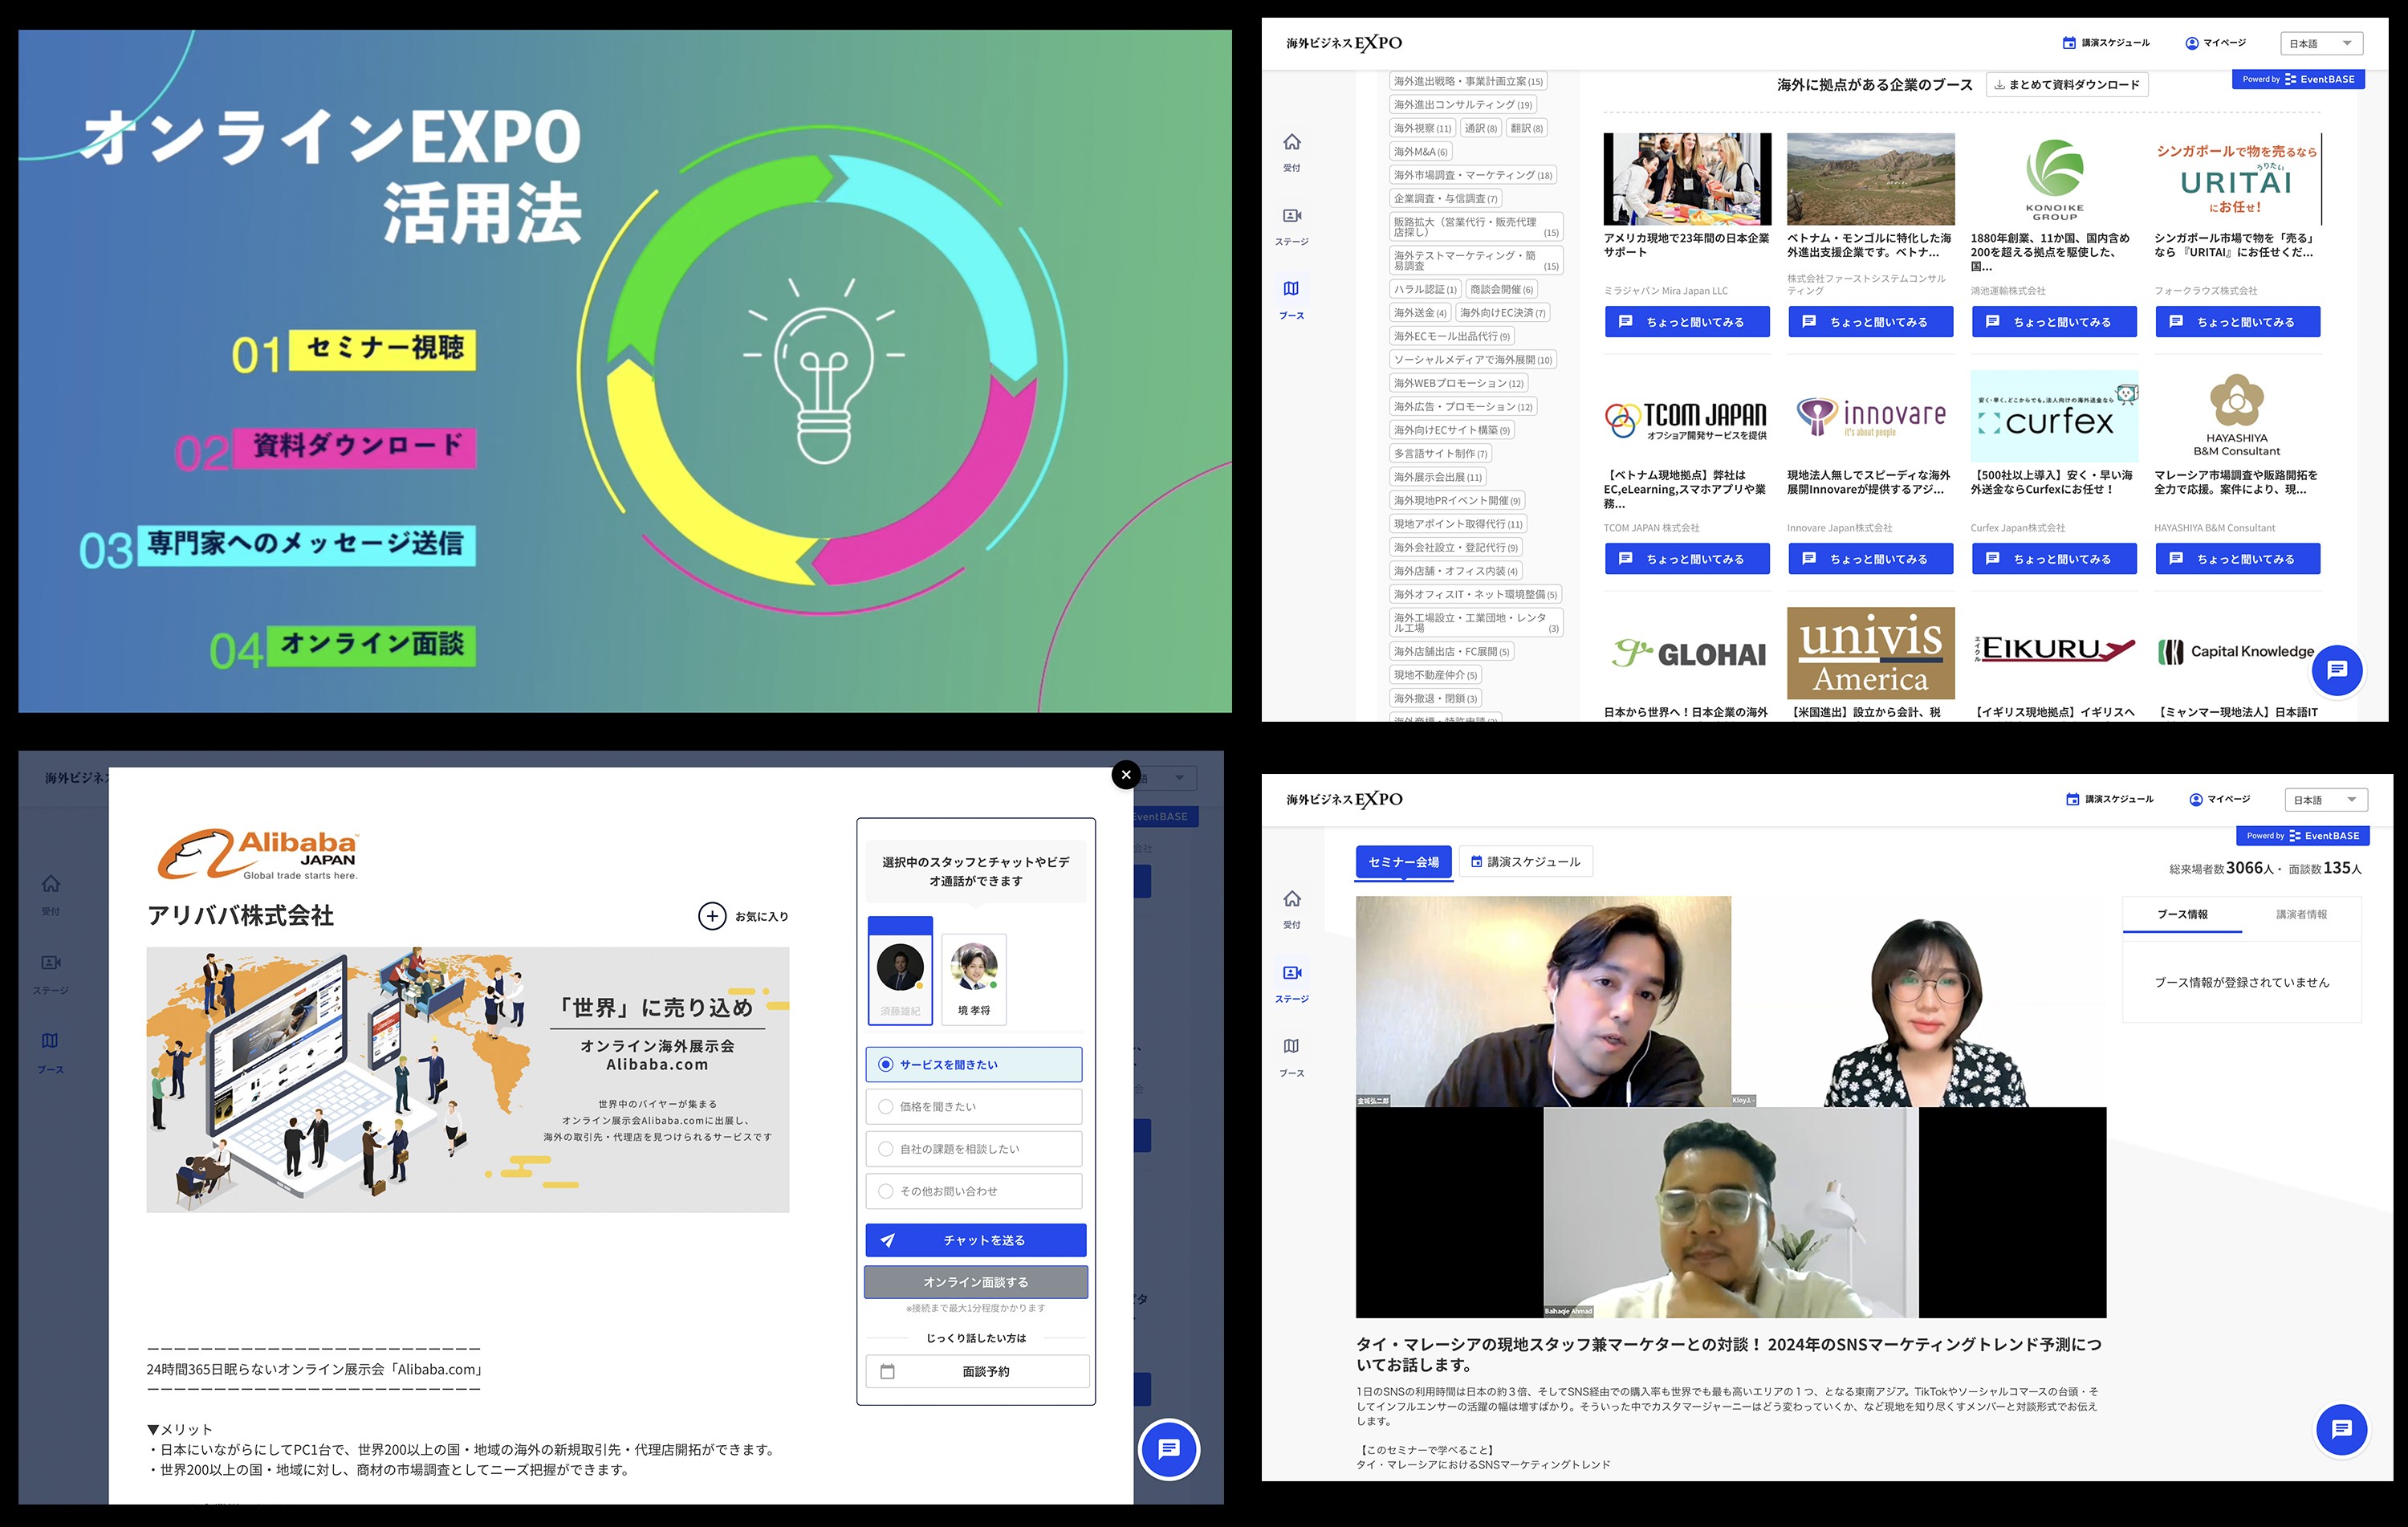Open ブース map icon on seminar stage page
This screenshot has width=2408, height=1527.
[x=1292, y=1046]
